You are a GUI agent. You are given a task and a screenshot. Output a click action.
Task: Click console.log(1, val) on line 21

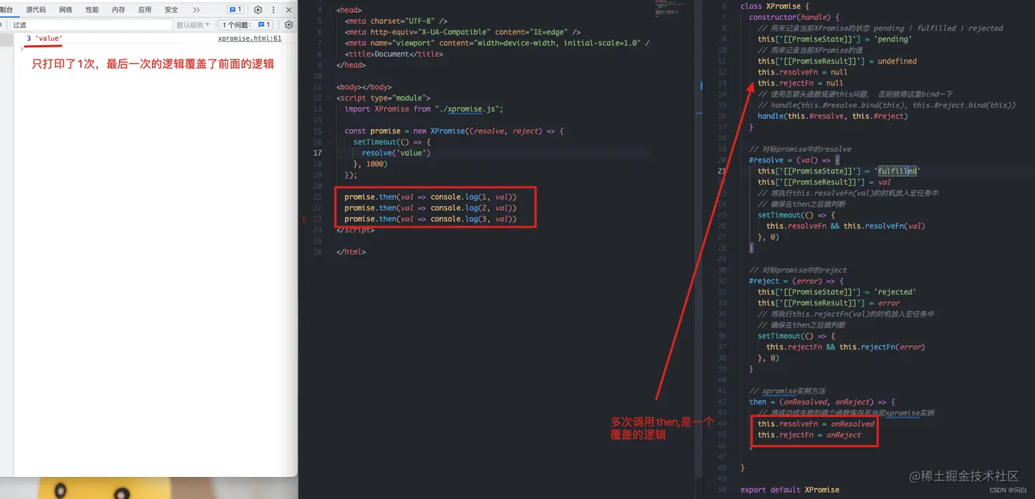[473, 197]
